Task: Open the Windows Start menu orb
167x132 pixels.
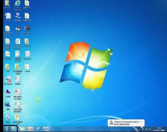Action: (x=6, y=129)
